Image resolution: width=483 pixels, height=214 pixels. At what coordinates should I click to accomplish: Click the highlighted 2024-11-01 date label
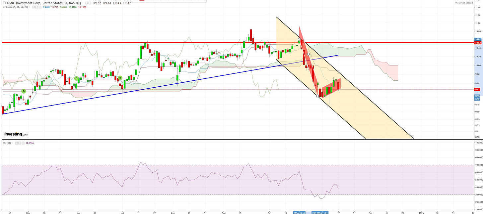tap(322, 213)
